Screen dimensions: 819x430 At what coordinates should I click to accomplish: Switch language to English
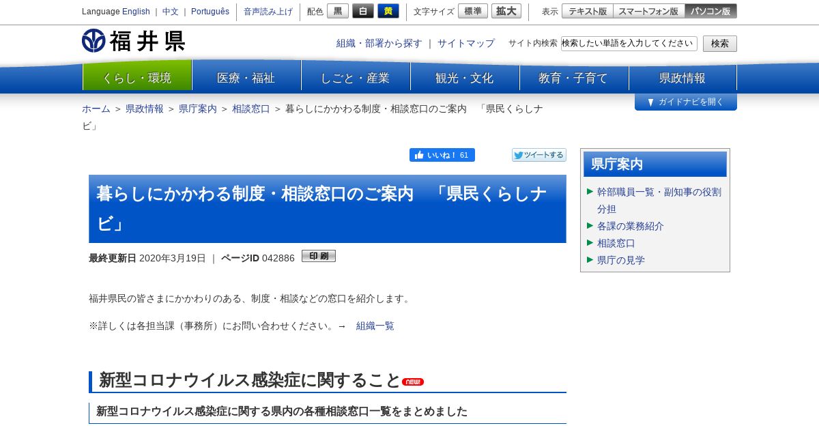[x=136, y=12]
